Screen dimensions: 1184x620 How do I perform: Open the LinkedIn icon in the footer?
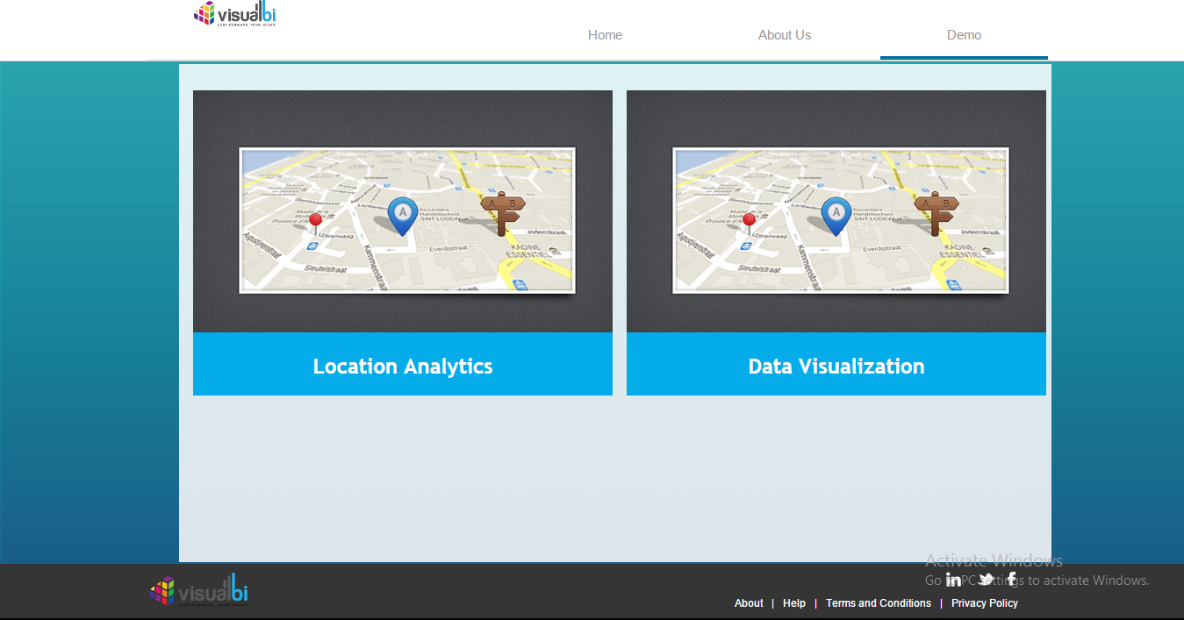(953, 580)
